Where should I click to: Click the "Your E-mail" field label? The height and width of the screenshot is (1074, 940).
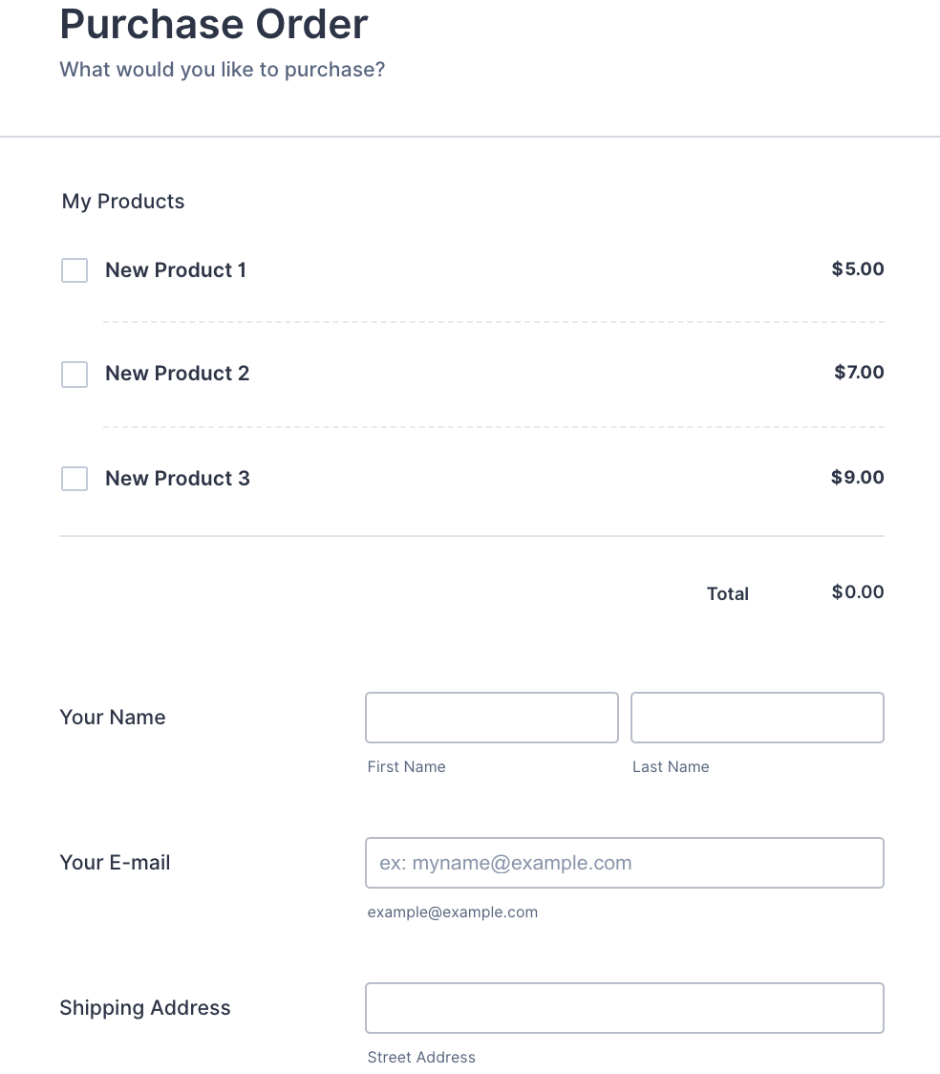pos(115,863)
